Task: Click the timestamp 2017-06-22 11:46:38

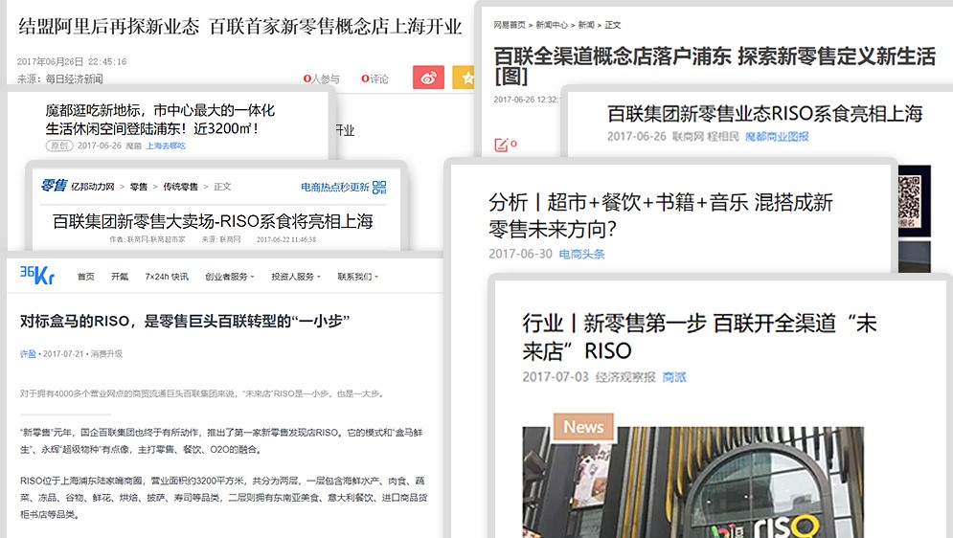Action: [x=286, y=240]
